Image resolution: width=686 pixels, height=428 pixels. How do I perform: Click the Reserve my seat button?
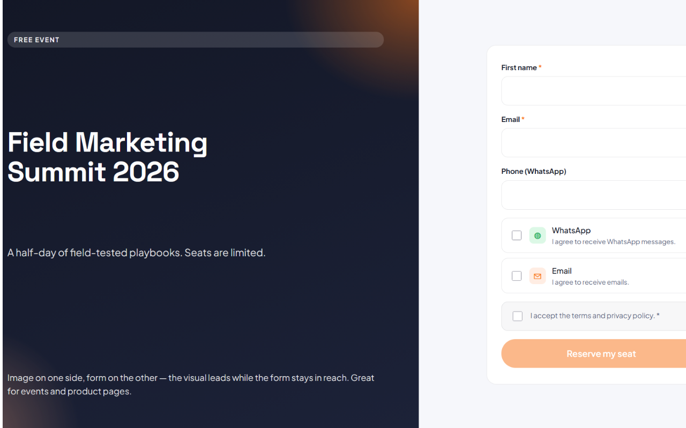pyautogui.click(x=594, y=354)
